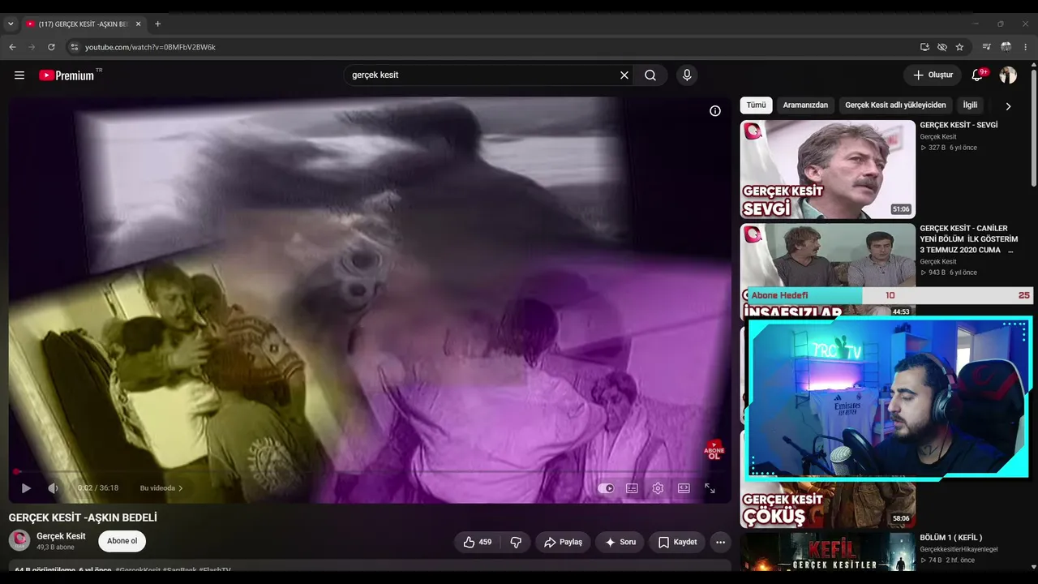Subscribe with the Abone ol button
The width and height of the screenshot is (1038, 584).
(122, 541)
